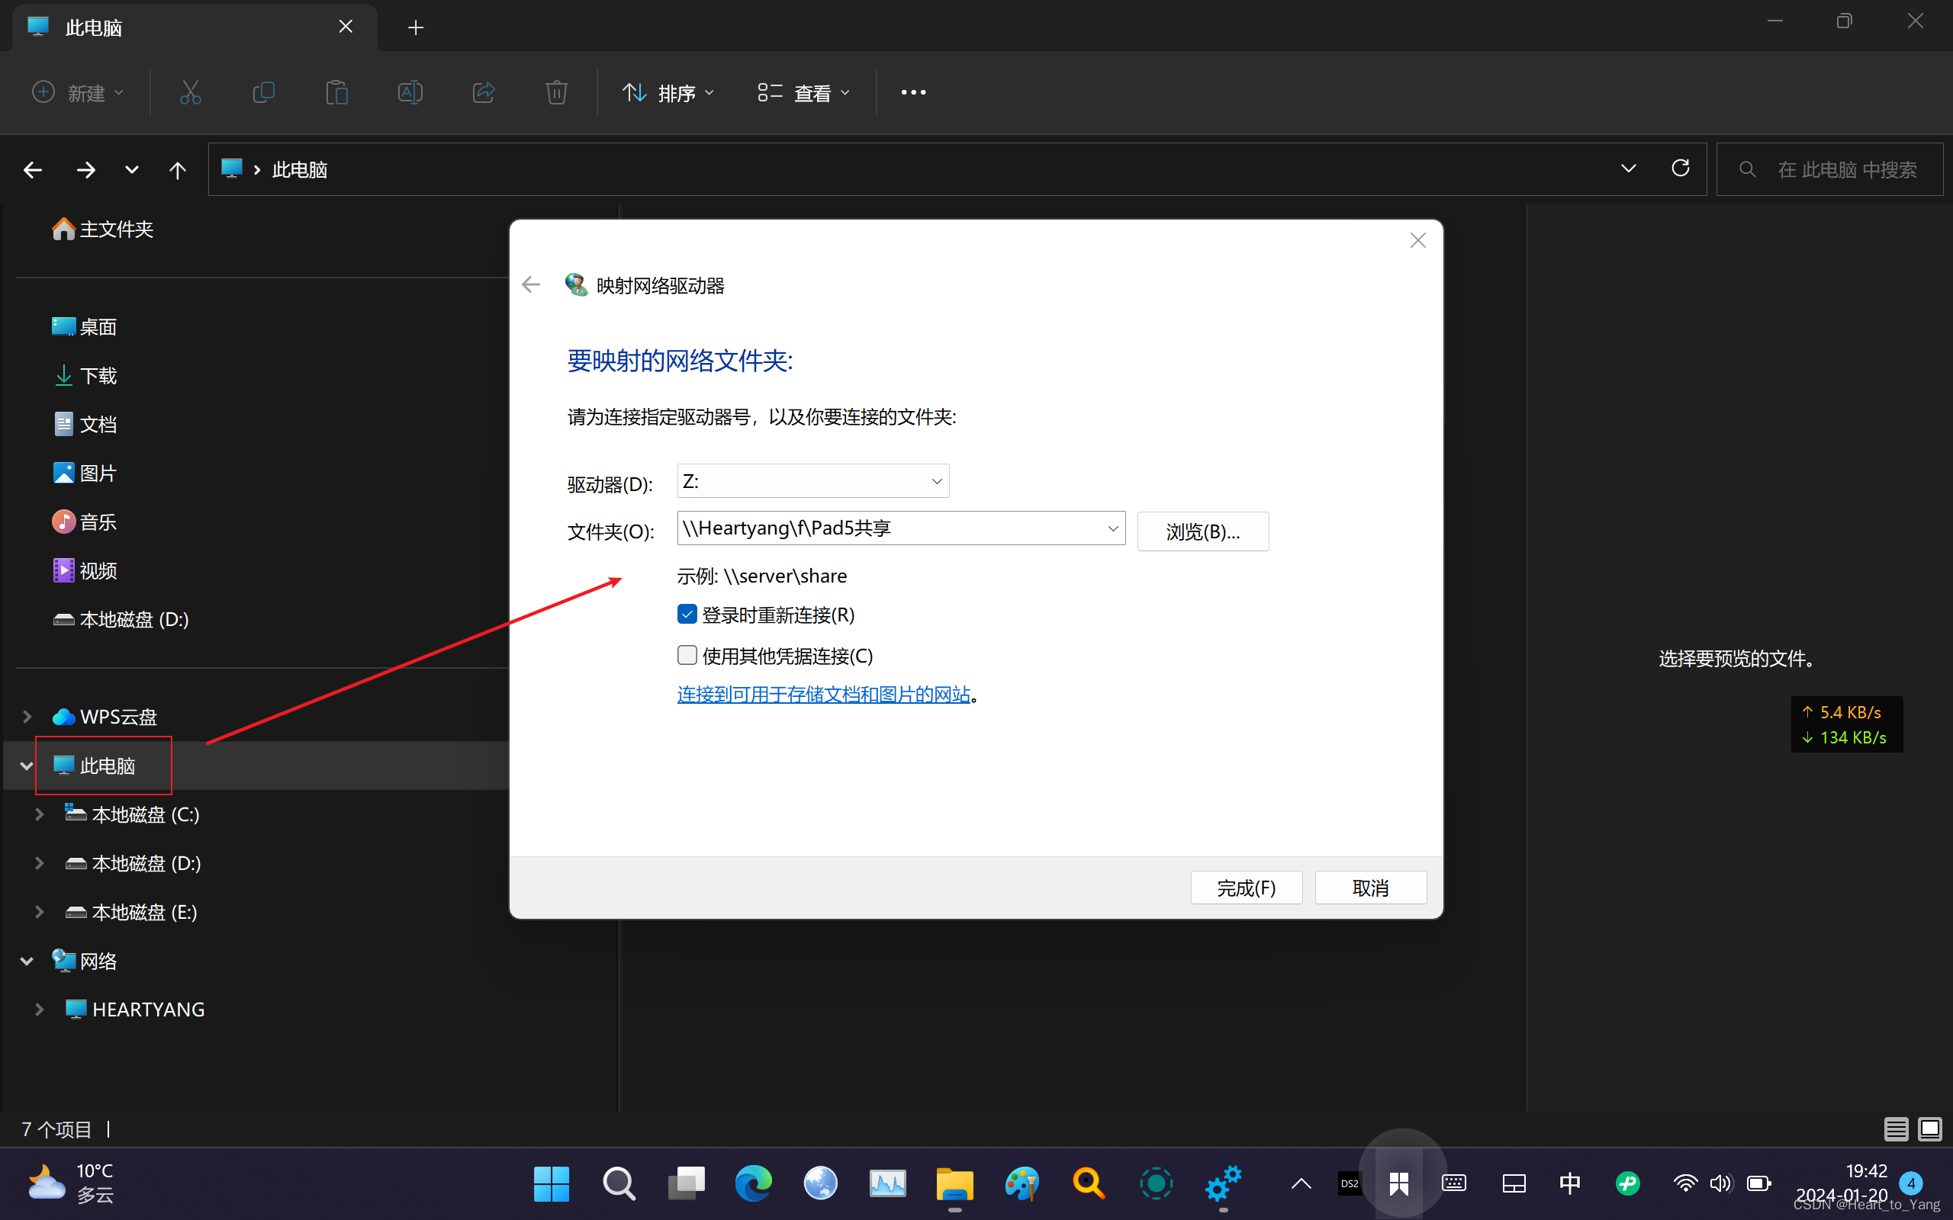Open folder path history dropdown arrow
The image size is (1953, 1220).
tap(1113, 528)
